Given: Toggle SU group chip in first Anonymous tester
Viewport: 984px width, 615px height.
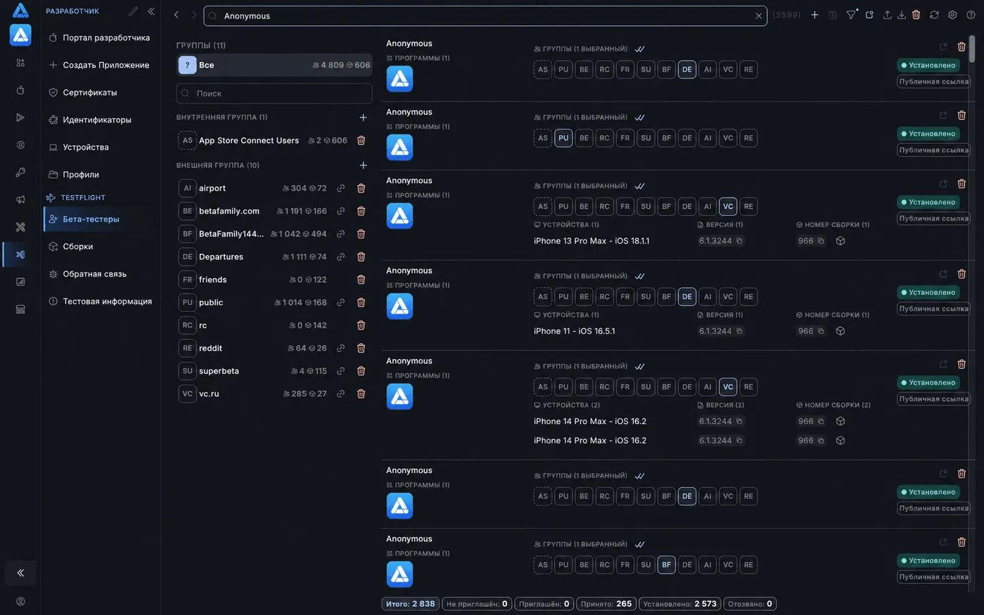Looking at the screenshot, I should [646, 70].
